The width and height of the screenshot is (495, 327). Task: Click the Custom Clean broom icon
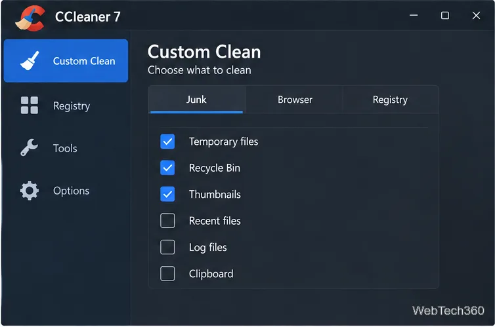point(30,61)
